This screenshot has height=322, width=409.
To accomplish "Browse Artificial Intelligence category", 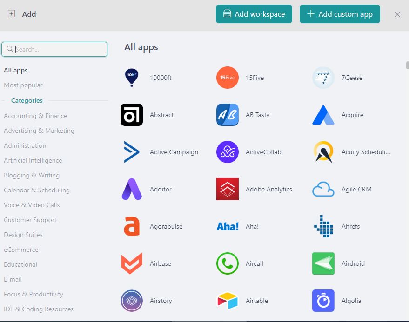I will [x=33, y=160].
